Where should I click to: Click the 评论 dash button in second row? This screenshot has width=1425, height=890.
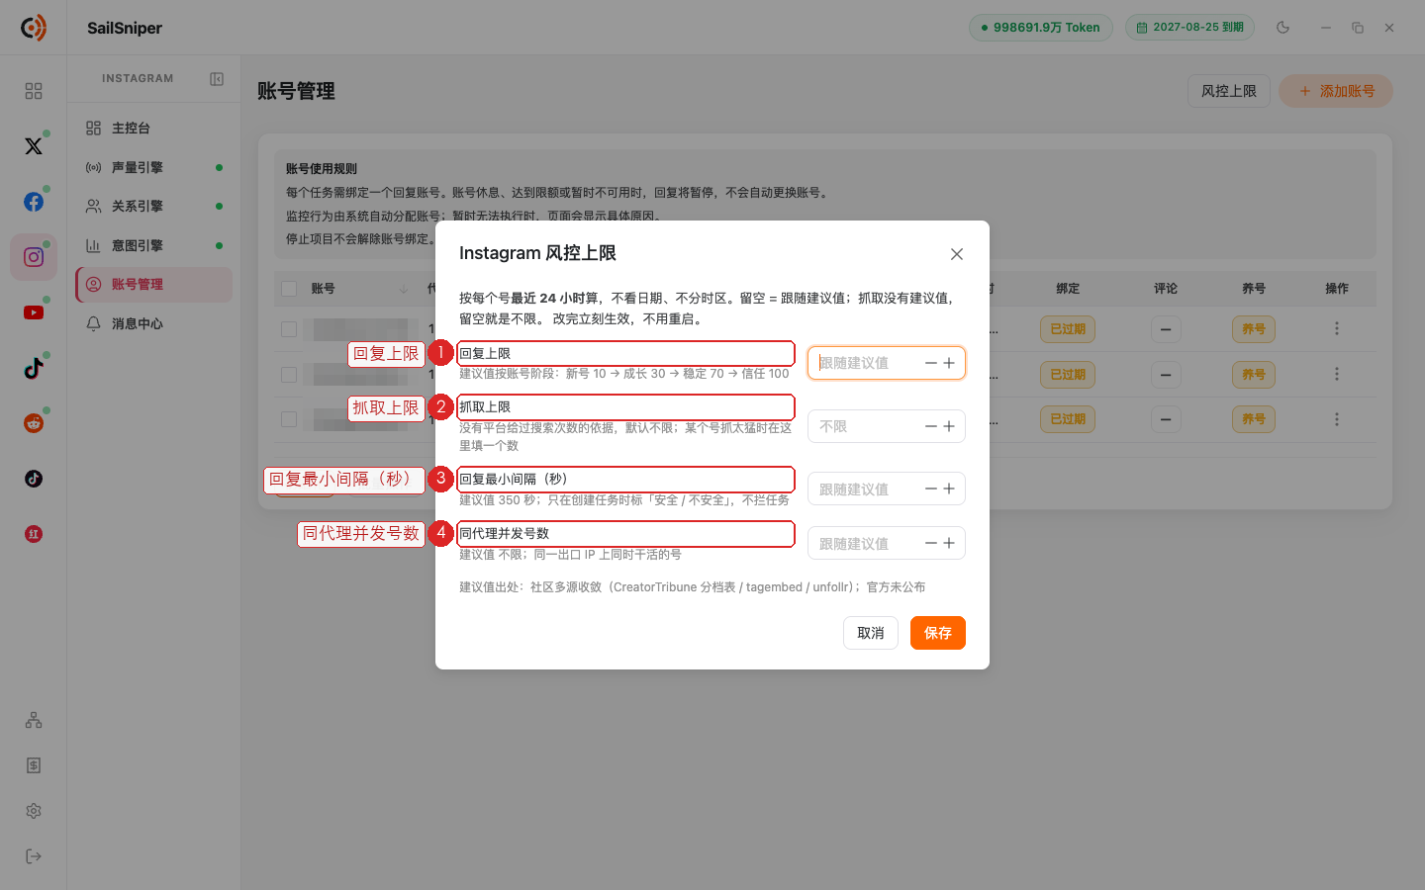1166,375
